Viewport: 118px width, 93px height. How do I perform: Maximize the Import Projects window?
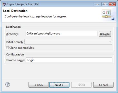105,4
